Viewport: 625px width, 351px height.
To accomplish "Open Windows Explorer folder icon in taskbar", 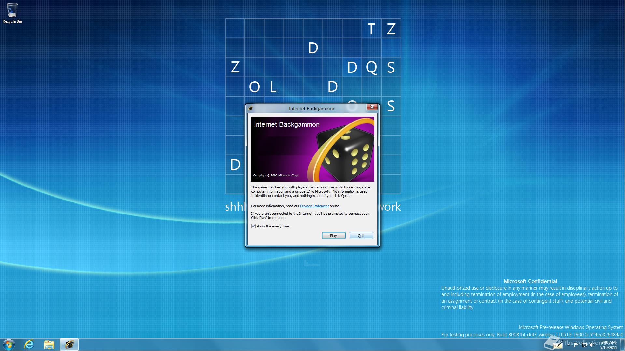I will point(49,344).
